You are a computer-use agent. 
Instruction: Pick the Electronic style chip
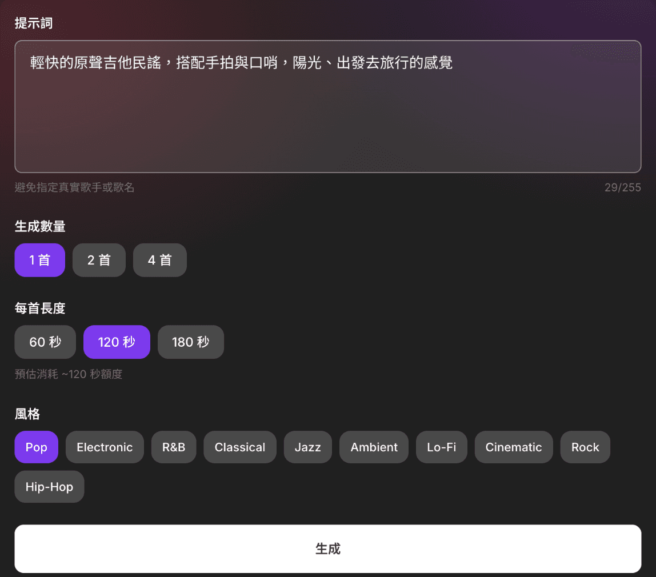(x=105, y=447)
